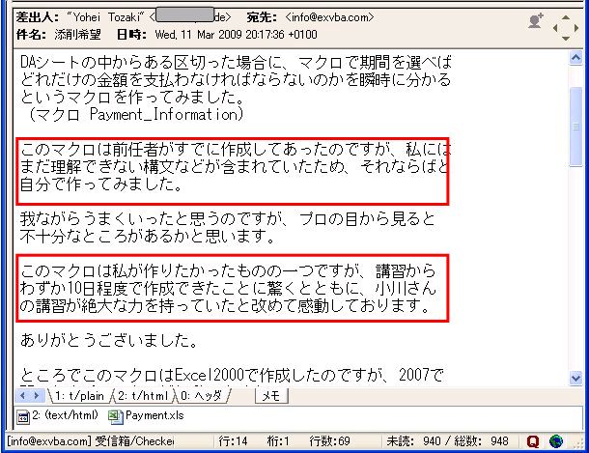
Task: Click the line mentioning Excel2000
Action: pyautogui.click(x=232, y=375)
